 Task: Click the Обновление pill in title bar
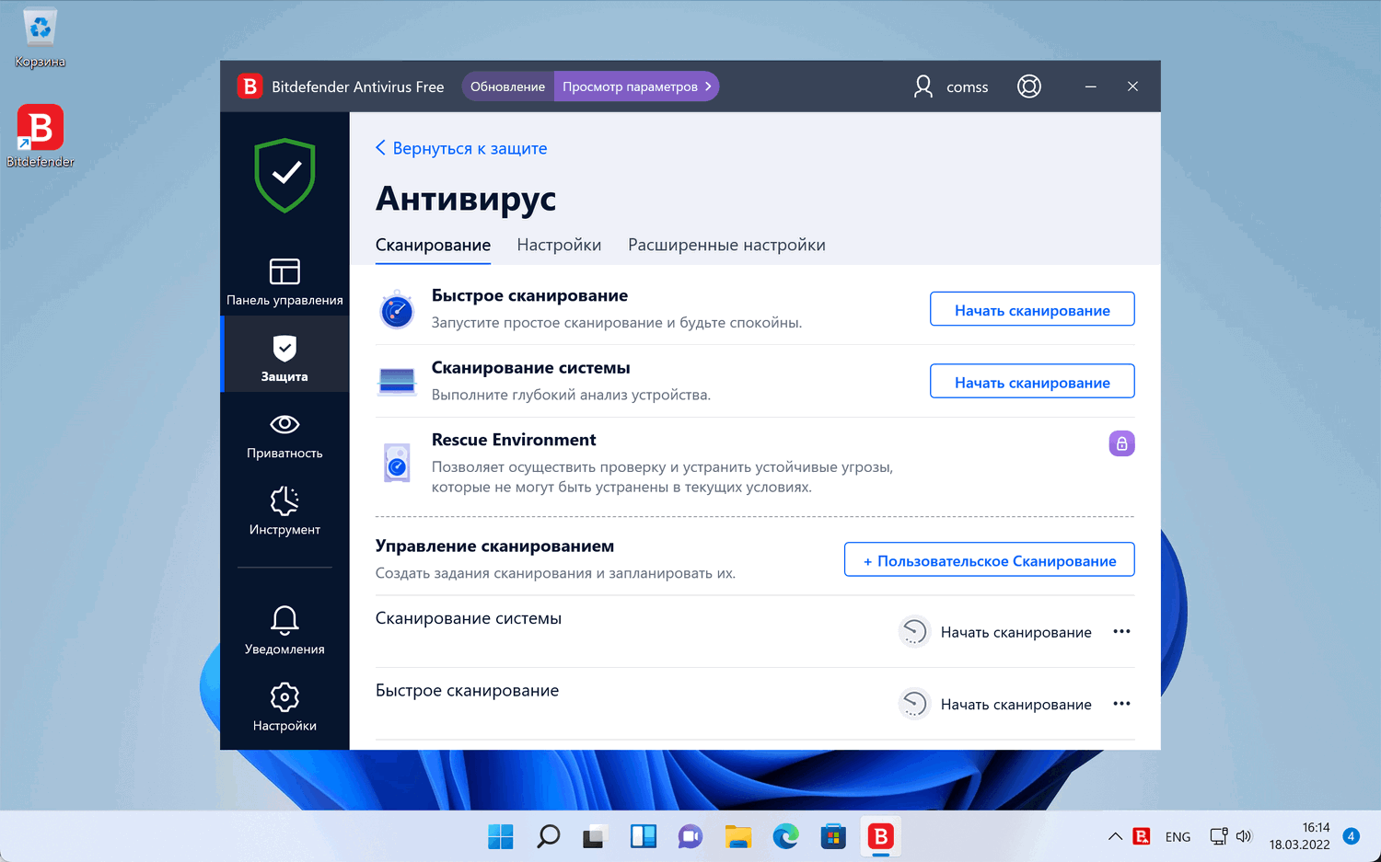(507, 86)
